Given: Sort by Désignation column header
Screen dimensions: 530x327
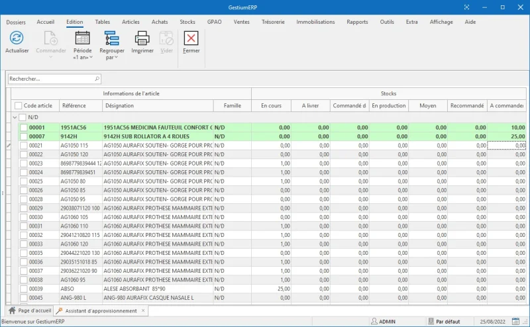Looking at the screenshot, I should [158, 106].
